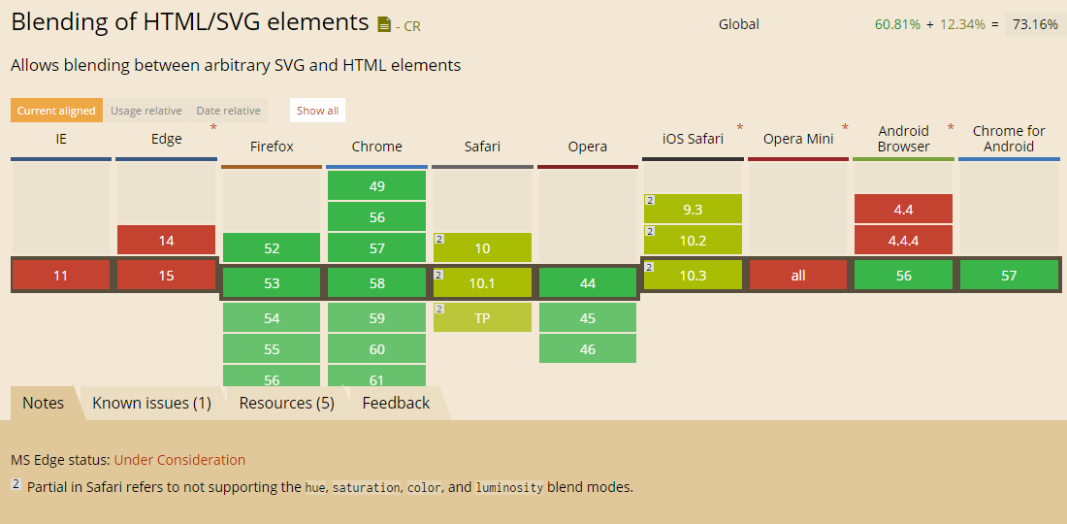The image size is (1067, 524).
Task: Click the asterisk beside Android Browser
Action: 951,128
